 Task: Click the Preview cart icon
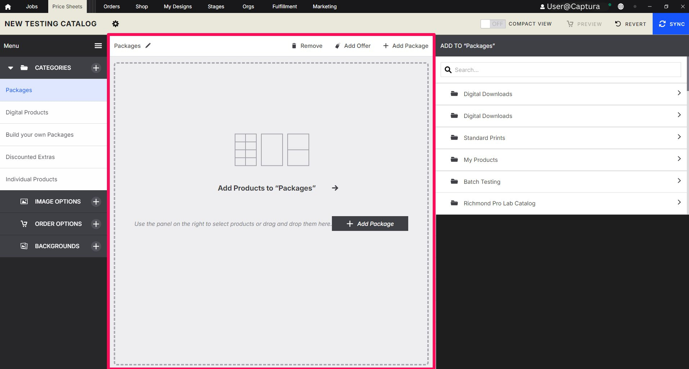(570, 24)
